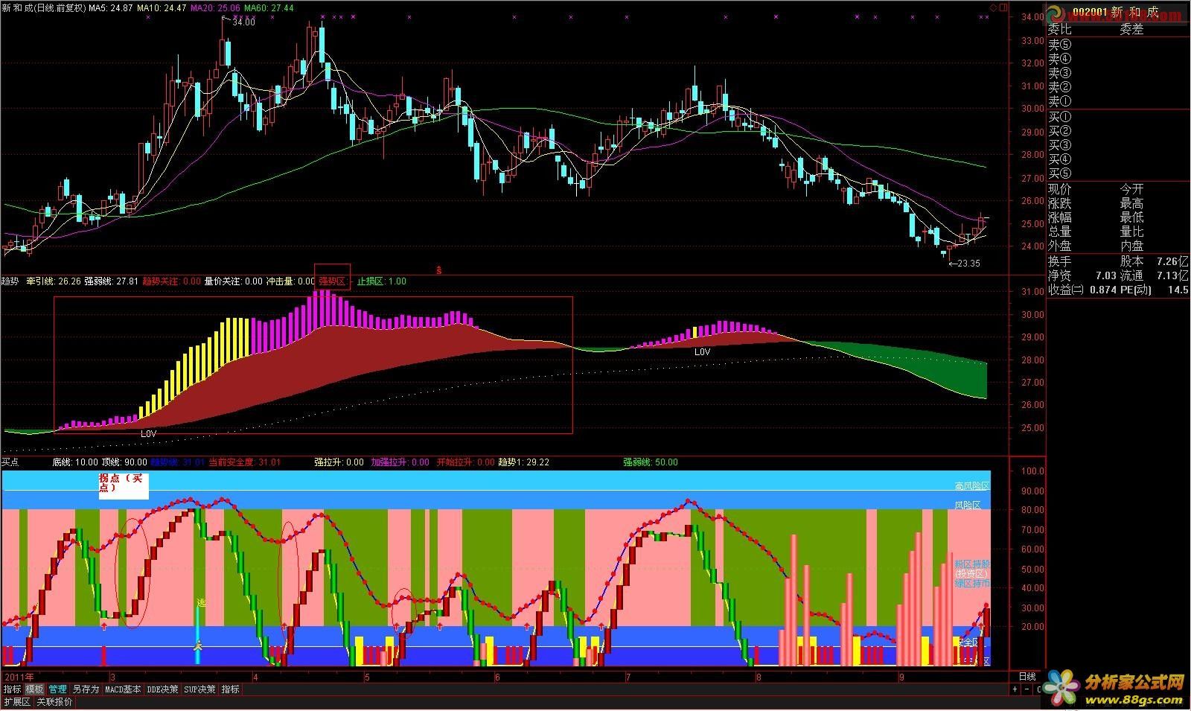Open the 管理 tab
The width and height of the screenshot is (1191, 711).
coord(57,689)
